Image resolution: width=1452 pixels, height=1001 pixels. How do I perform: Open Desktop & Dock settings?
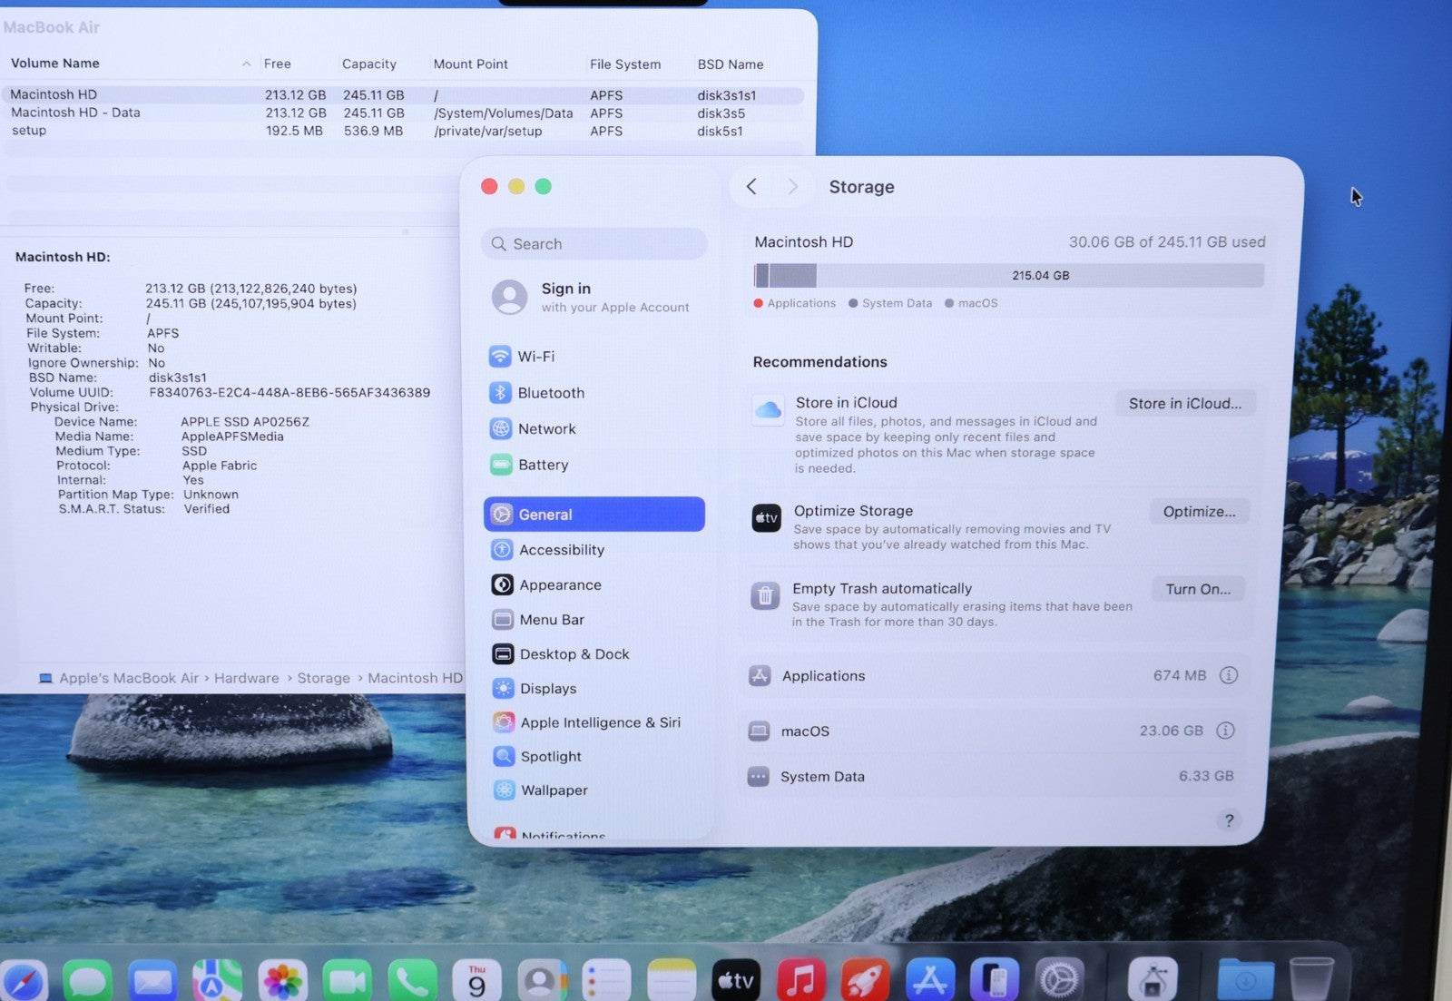click(x=574, y=654)
